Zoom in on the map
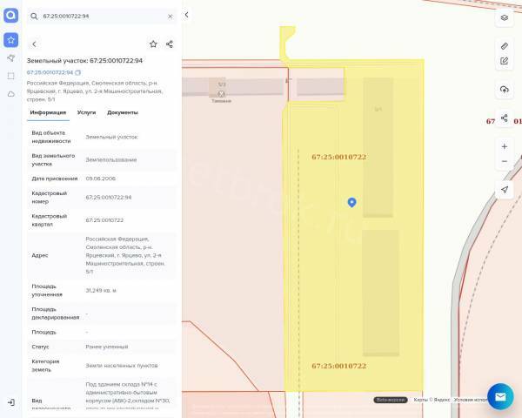522x418 pixels. [505, 146]
